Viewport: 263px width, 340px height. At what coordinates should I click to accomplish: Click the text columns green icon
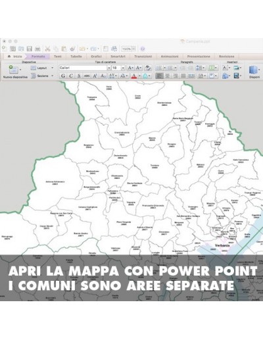pyautogui.click(x=212, y=68)
